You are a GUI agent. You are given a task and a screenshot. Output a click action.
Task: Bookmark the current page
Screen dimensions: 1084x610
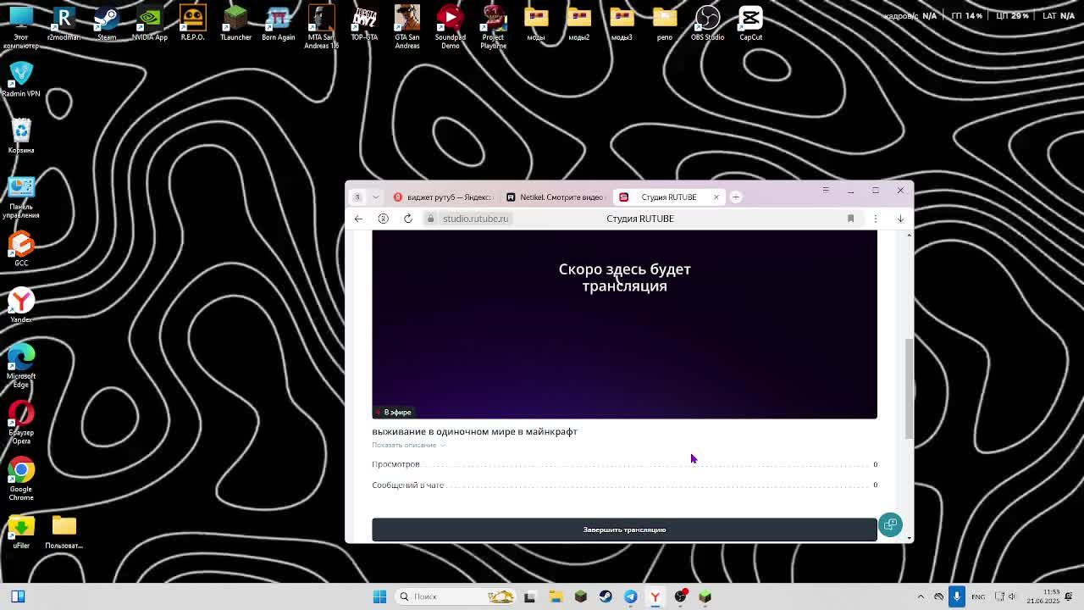[x=850, y=219]
